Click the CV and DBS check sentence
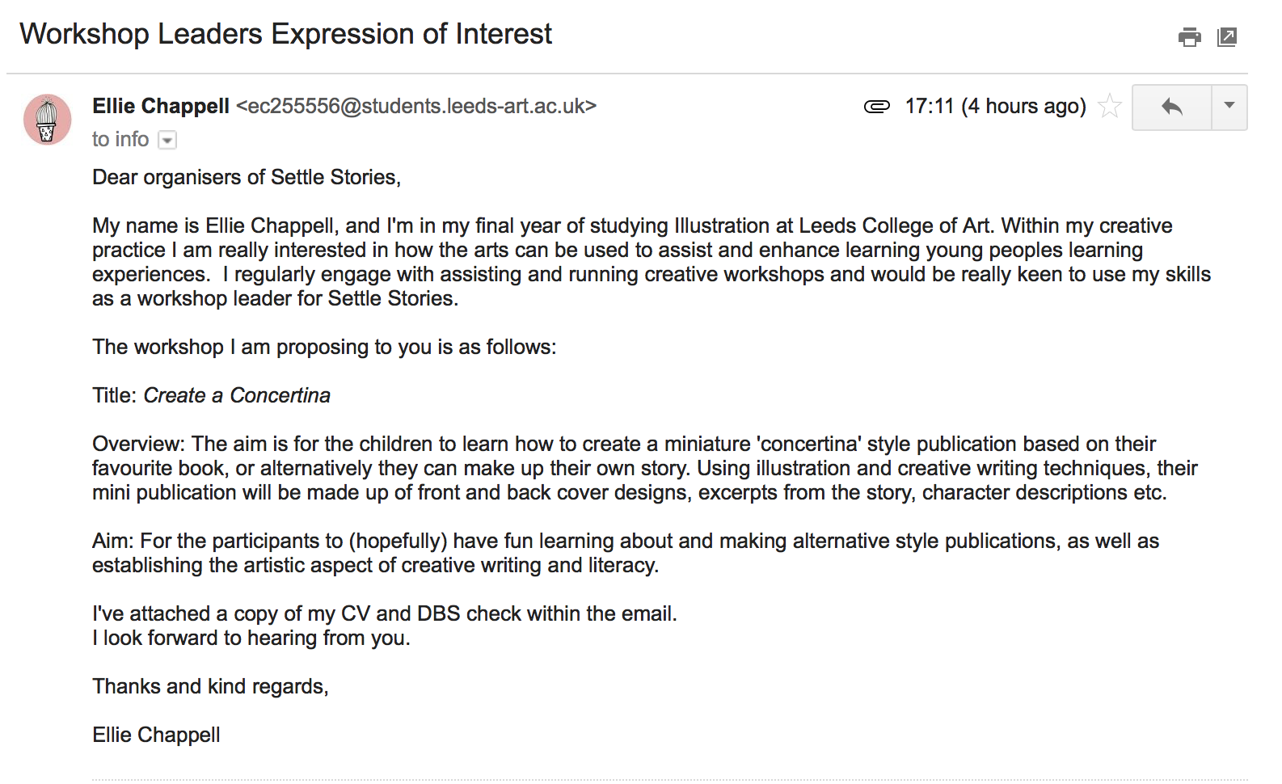Screen dimensions: 1282x784 click(384, 613)
